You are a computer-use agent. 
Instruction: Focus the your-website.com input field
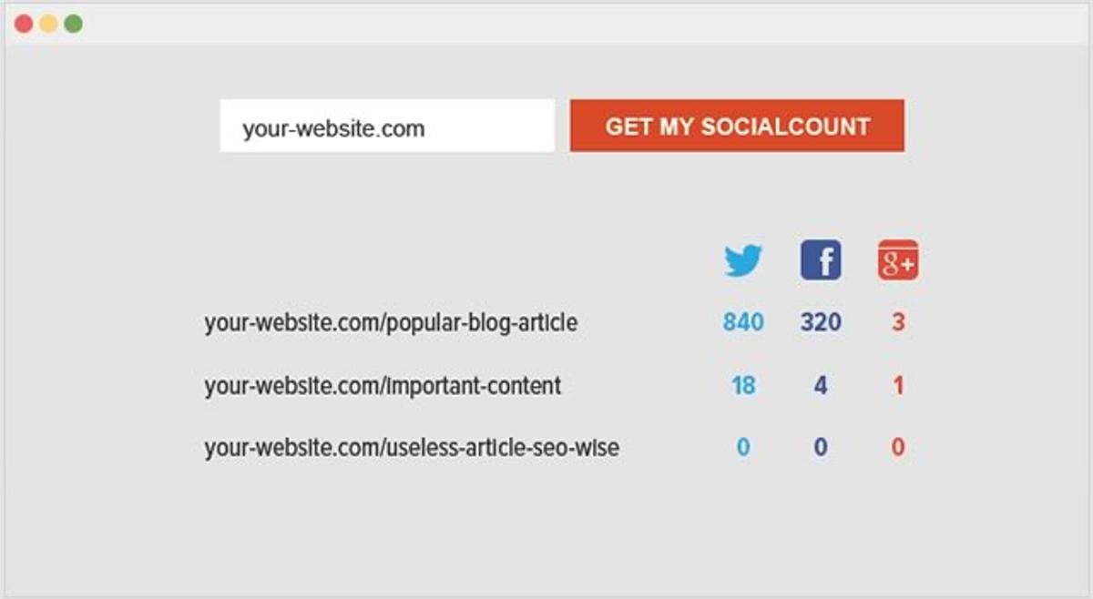387,127
